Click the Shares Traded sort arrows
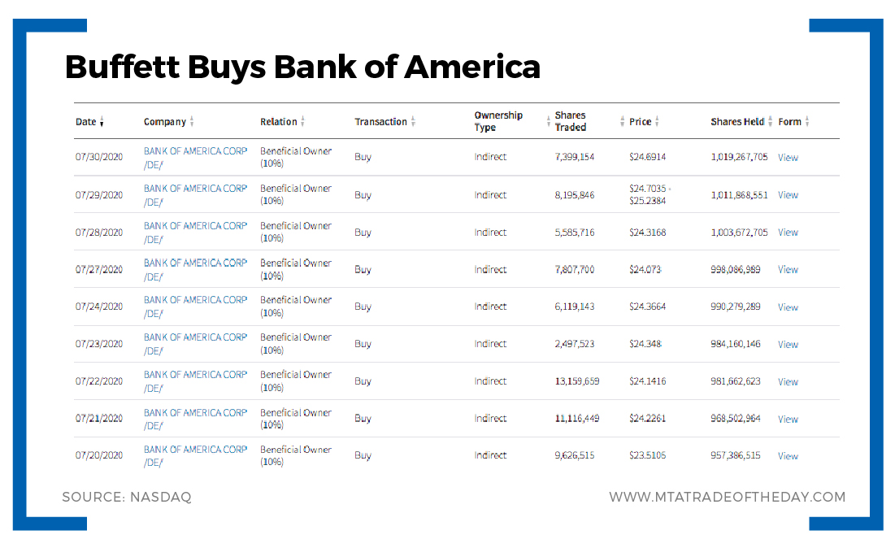This screenshot has height=548, width=895. (x=623, y=122)
